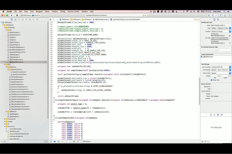Go back in editor history

pyautogui.click(x=54, y=20)
